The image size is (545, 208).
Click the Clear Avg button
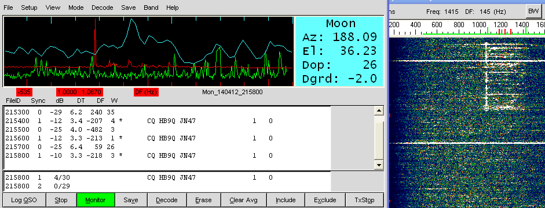[x=243, y=200]
